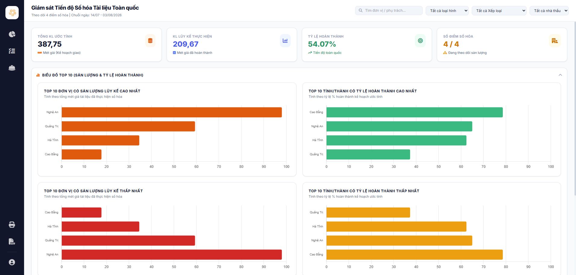Viewport: 576px width, 275px height.
Task: Collapse the Biểu đồ Top 10 section
Action: pyautogui.click(x=560, y=75)
